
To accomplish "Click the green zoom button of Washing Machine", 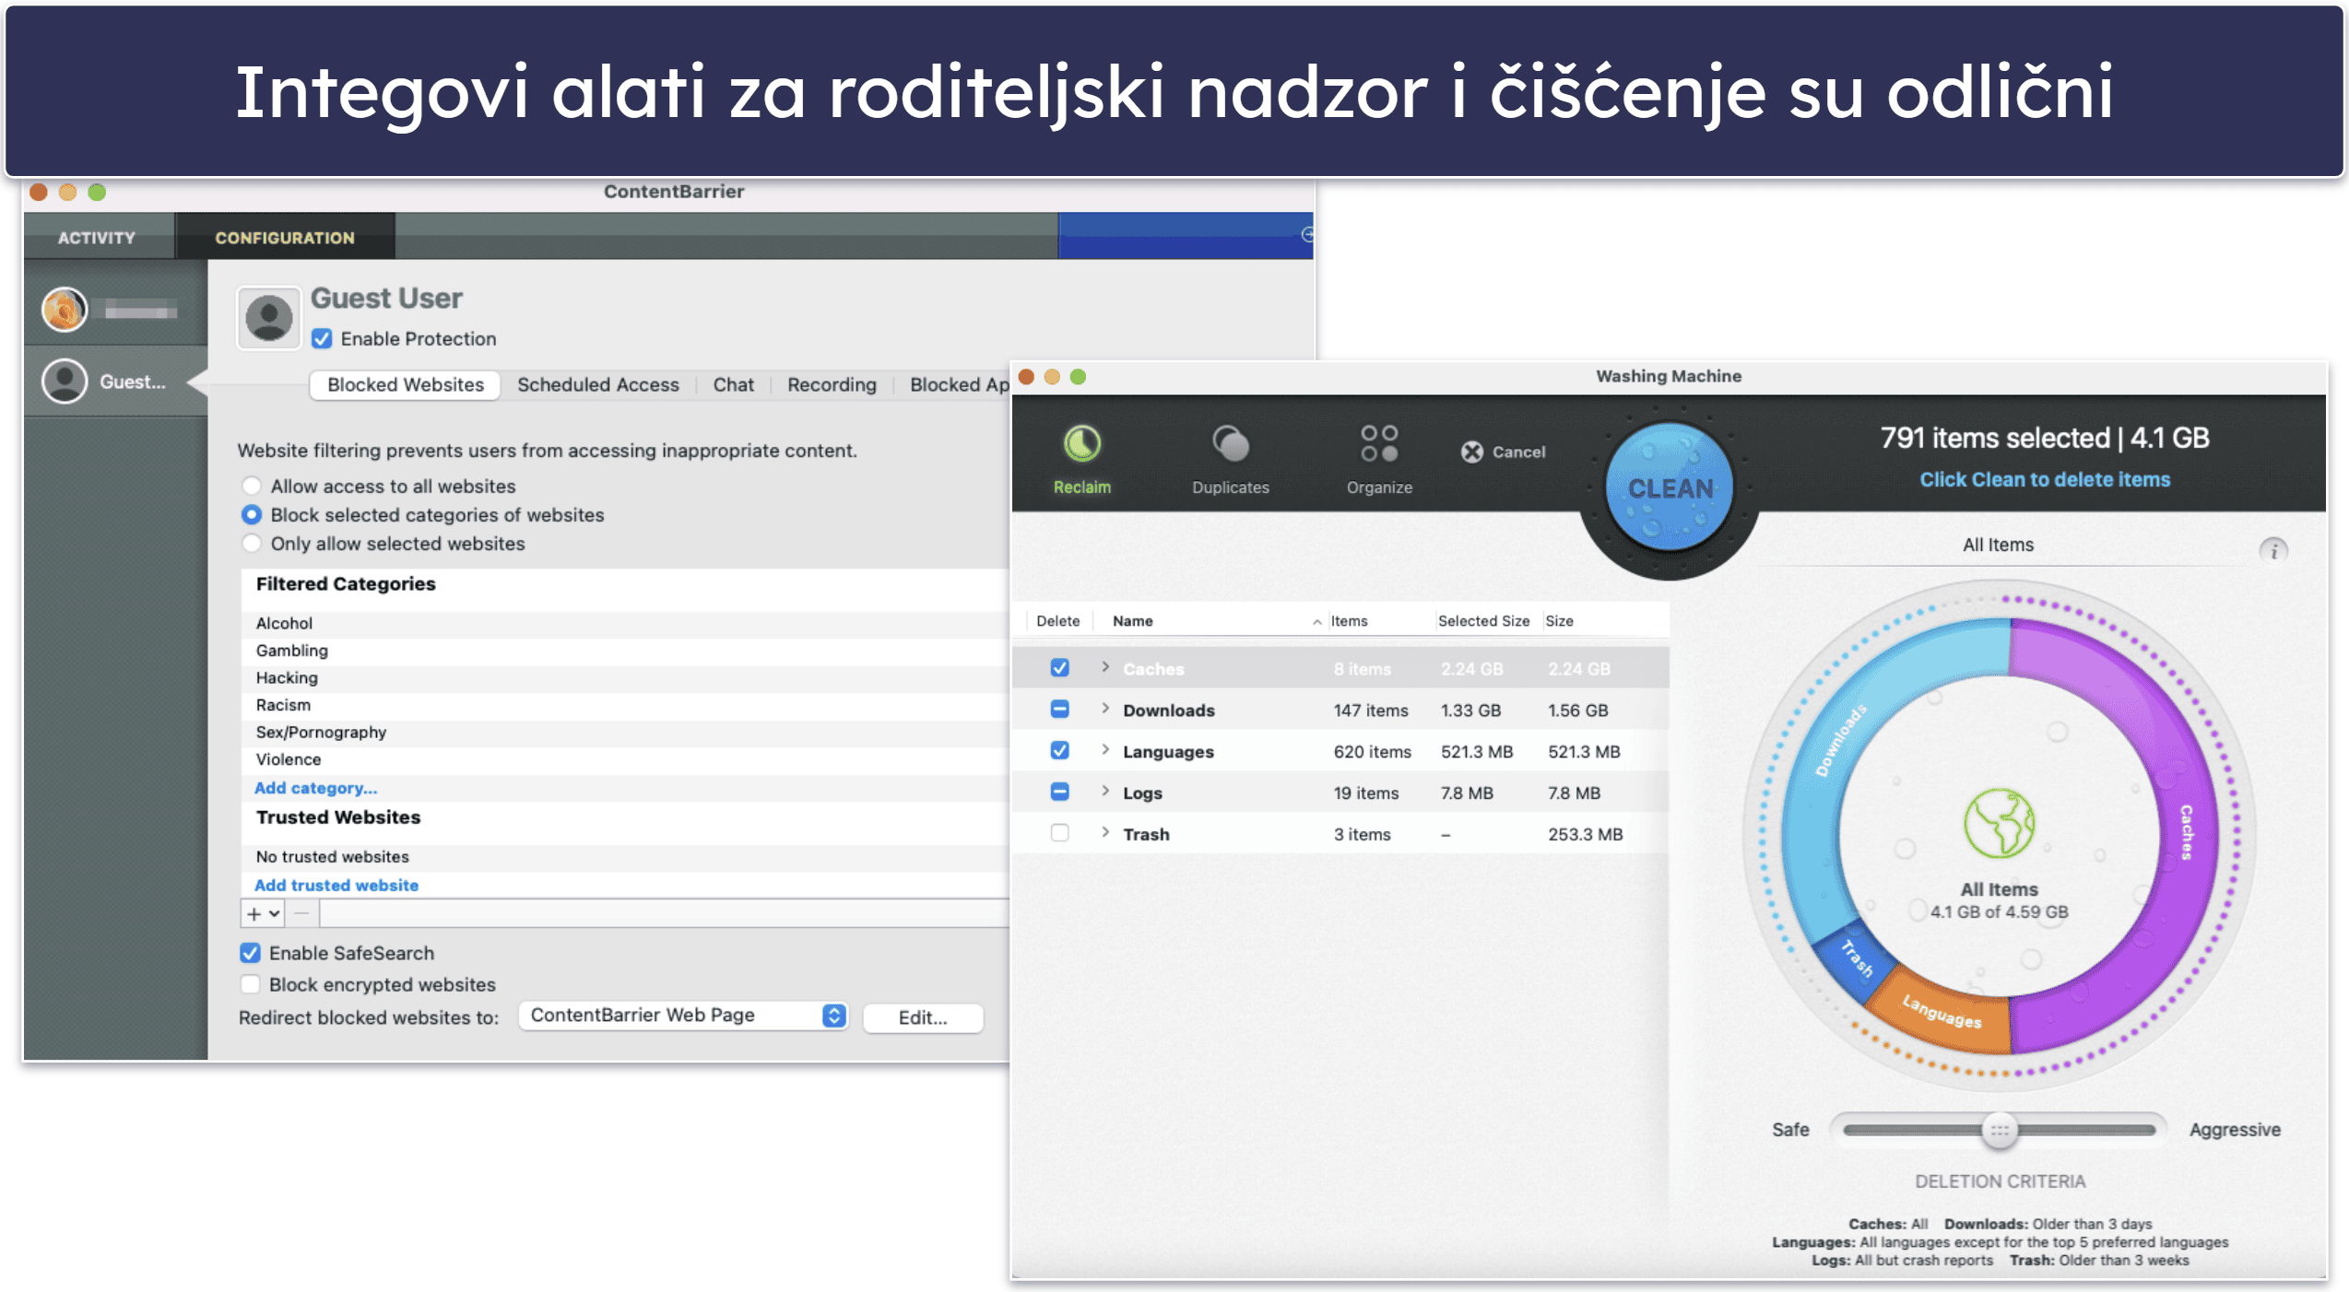I will tap(1078, 377).
